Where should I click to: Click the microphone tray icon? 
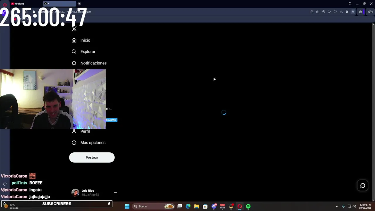pos(343,206)
